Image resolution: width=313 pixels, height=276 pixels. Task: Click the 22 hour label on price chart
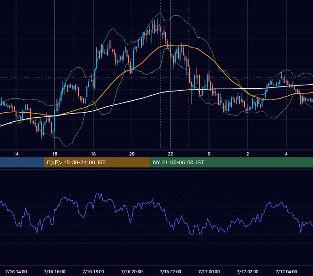(x=170, y=154)
